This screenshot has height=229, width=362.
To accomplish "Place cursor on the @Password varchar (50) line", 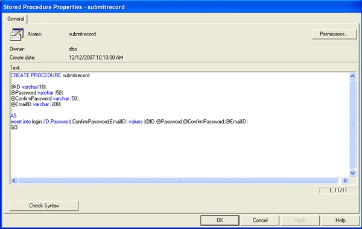I will point(37,93).
